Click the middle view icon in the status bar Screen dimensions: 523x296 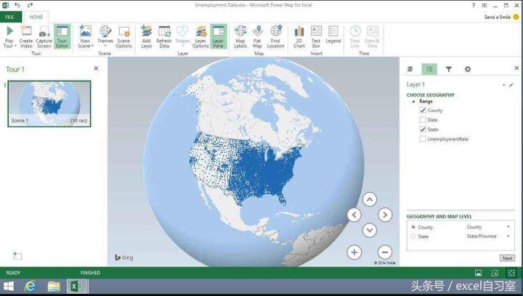coord(495,273)
